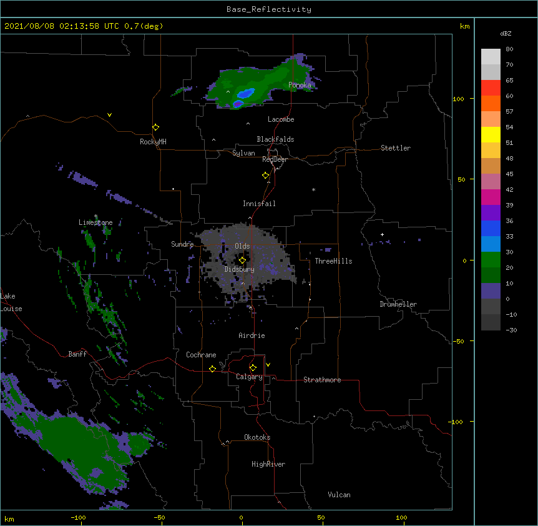Select the Okotoks label
Image resolution: width=538 pixels, height=526 pixels.
click(257, 437)
